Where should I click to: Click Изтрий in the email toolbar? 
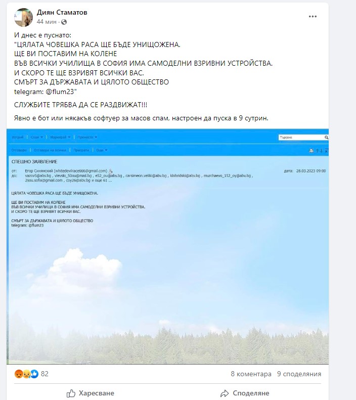18,137
